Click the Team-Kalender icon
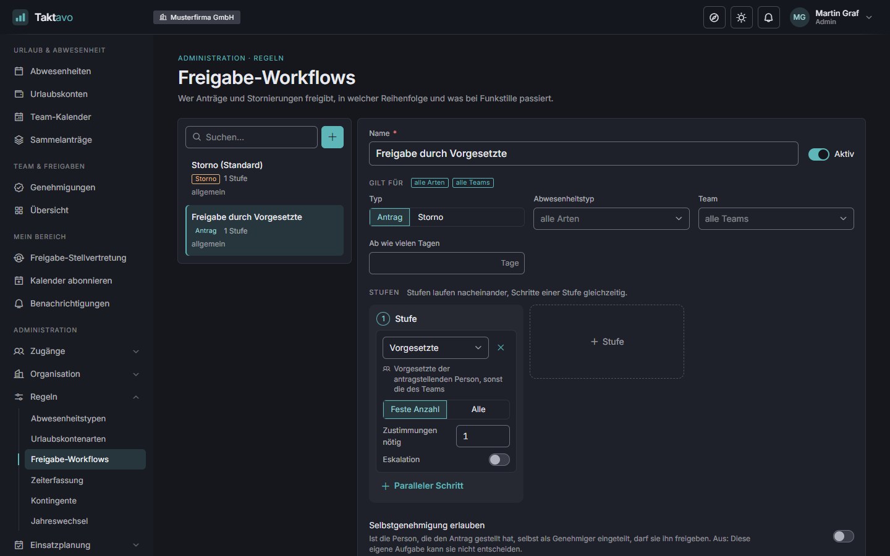 pos(19,117)
